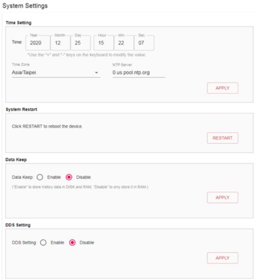Select the Sec field showing 07
The height and width of the screenshot is (280, 256).
coord(144,43)
